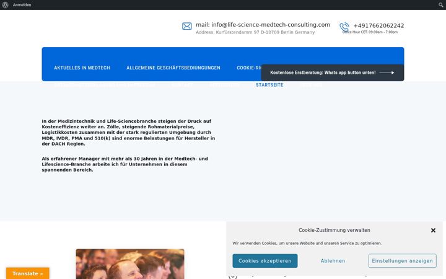
Task: Click phone number +4917662062242
Action: 378,25
